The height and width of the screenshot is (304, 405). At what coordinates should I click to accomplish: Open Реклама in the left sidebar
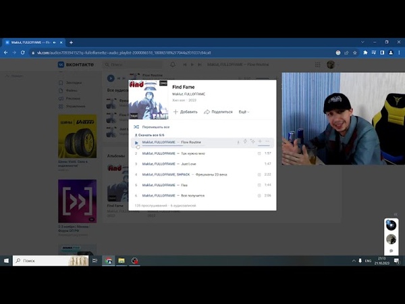(70, 99)
